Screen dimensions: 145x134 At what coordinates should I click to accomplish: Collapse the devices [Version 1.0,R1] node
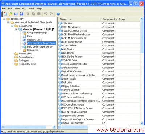16,30
